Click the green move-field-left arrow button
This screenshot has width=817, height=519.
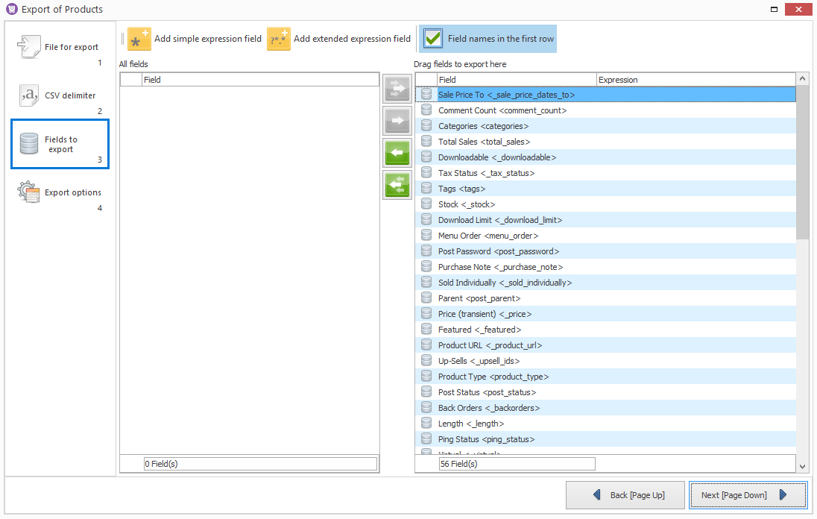click(397, 153)
